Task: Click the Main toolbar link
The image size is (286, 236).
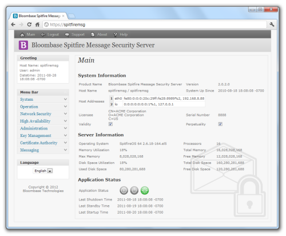Action: pos(31,34)
